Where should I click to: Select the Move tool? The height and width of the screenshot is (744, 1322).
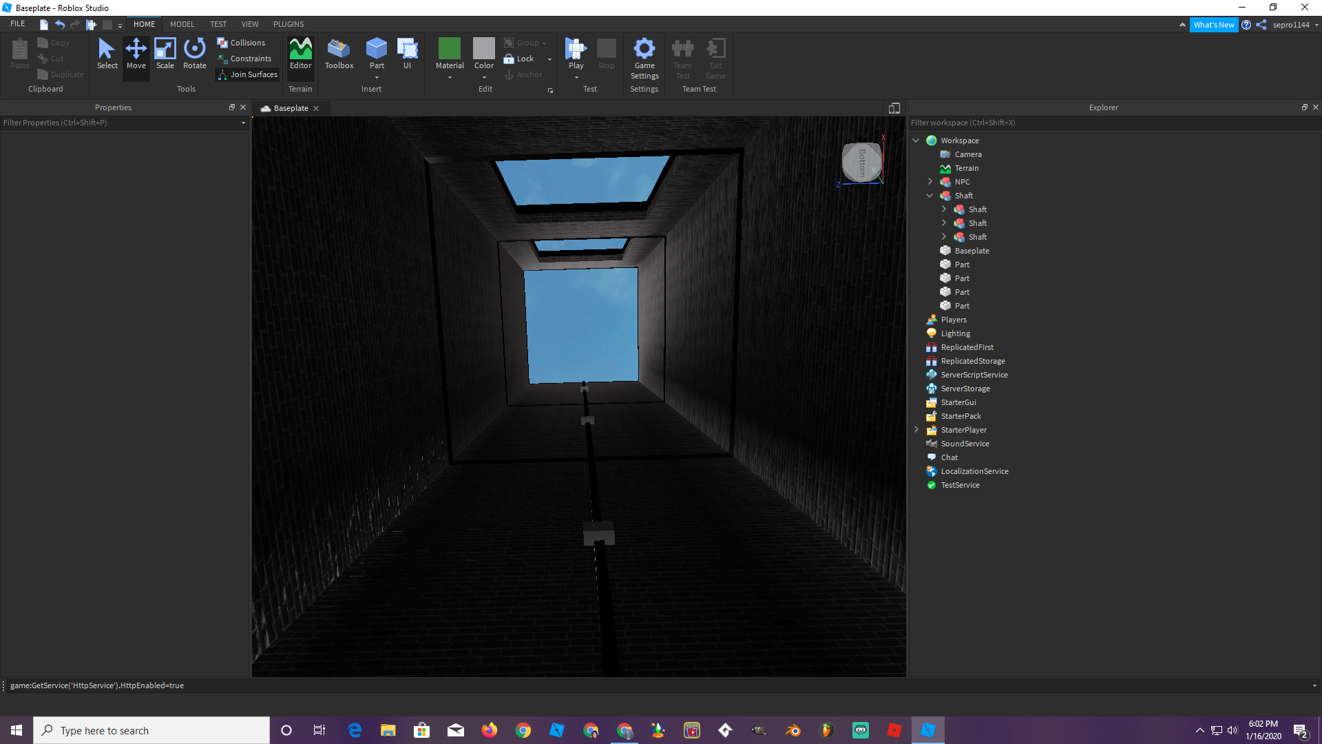(x=136, y=54)
